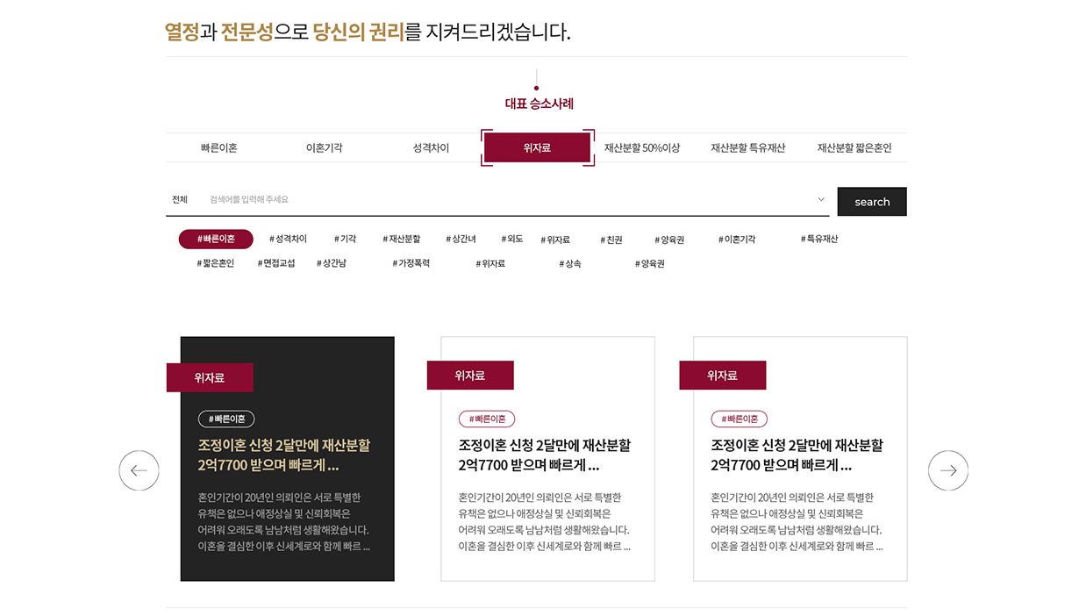Select the #특유재산 hashtag
This screenshot has height=616, width=1072.
tap(819, 239)
